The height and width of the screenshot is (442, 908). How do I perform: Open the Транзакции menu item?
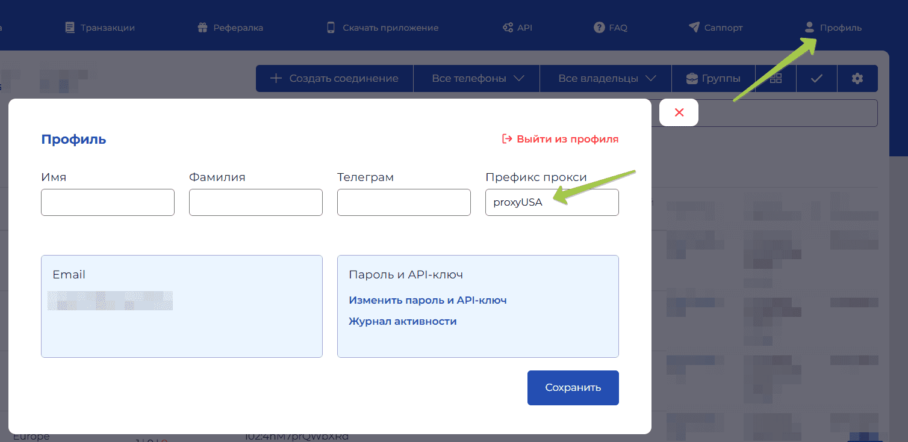(x=100, y=28)
